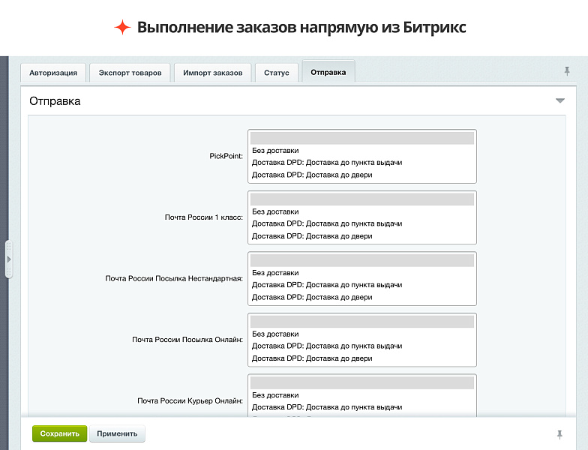Choose DPD до двери for PickPoint
Screen dimensions: 588x450
tap(312, 175)
